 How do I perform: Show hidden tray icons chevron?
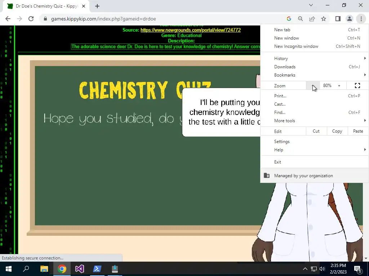(305, 269)
